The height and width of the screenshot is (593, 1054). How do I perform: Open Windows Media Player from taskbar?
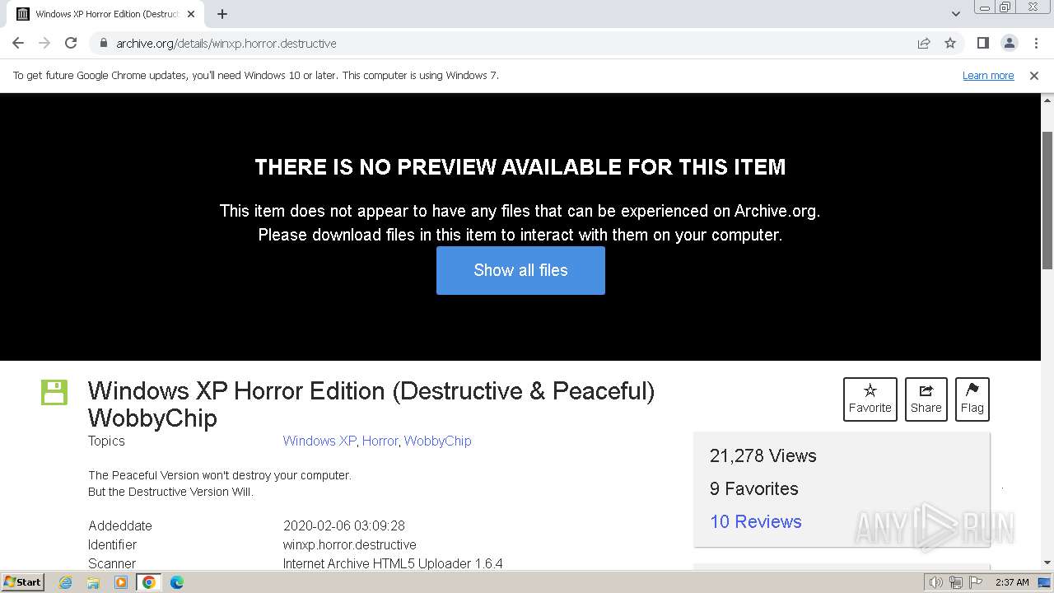121,582
